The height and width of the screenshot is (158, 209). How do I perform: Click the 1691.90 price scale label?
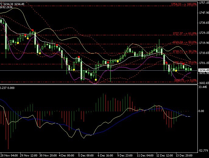click(204, 73)
